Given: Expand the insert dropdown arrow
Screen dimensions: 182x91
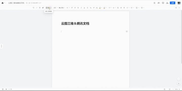Looking at the screenshot, I should click(51, 8).
